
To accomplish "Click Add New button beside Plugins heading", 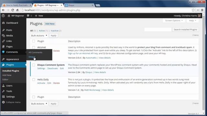I will 50,24.
